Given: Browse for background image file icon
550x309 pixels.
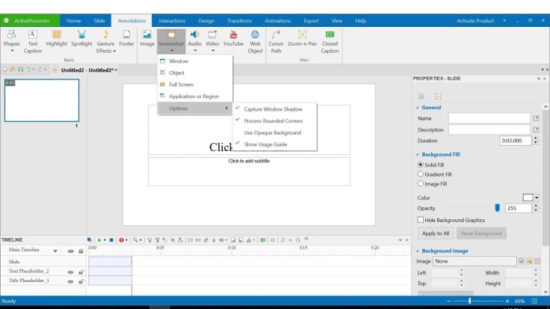Looking at the screenshot, I should tap(529, 261).
